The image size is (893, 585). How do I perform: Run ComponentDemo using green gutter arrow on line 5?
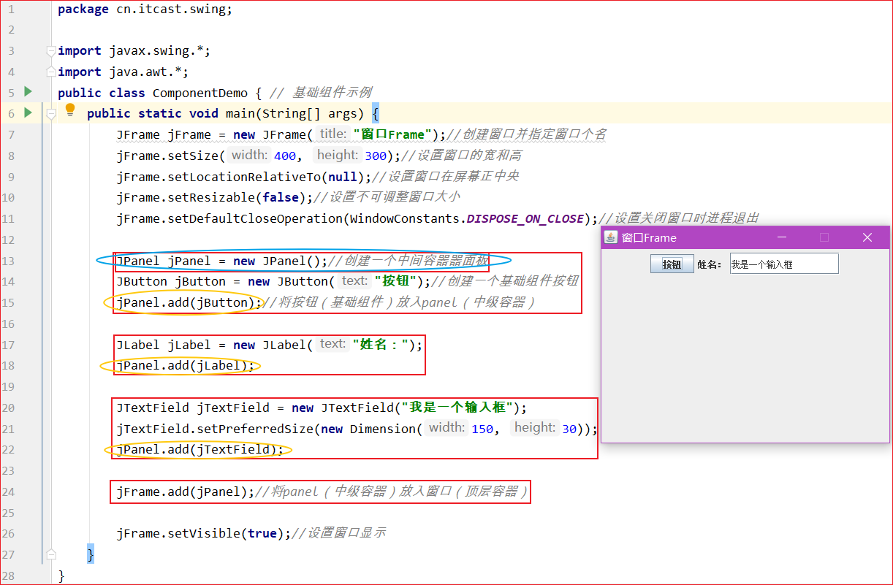[28, 93]
